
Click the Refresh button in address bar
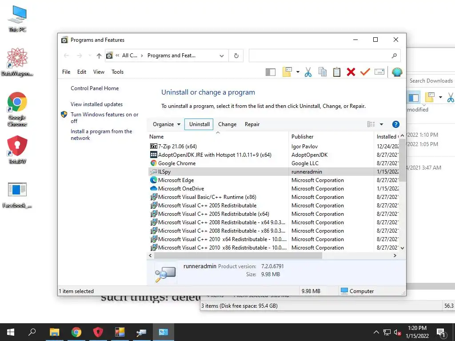coord(236,56)
